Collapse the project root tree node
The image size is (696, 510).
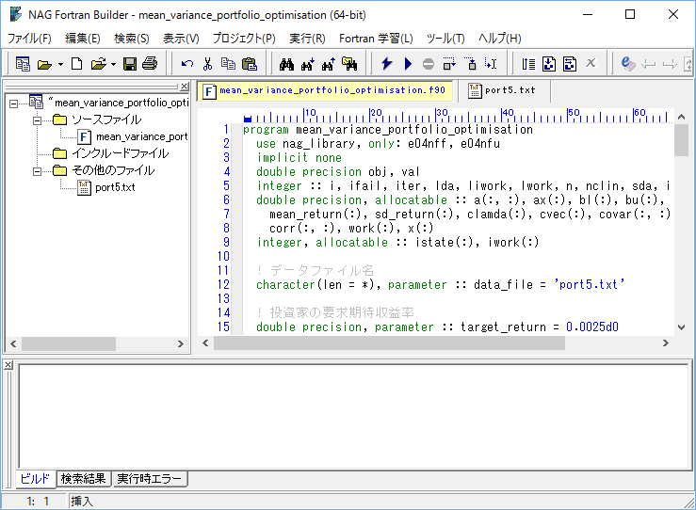[14, 104]
